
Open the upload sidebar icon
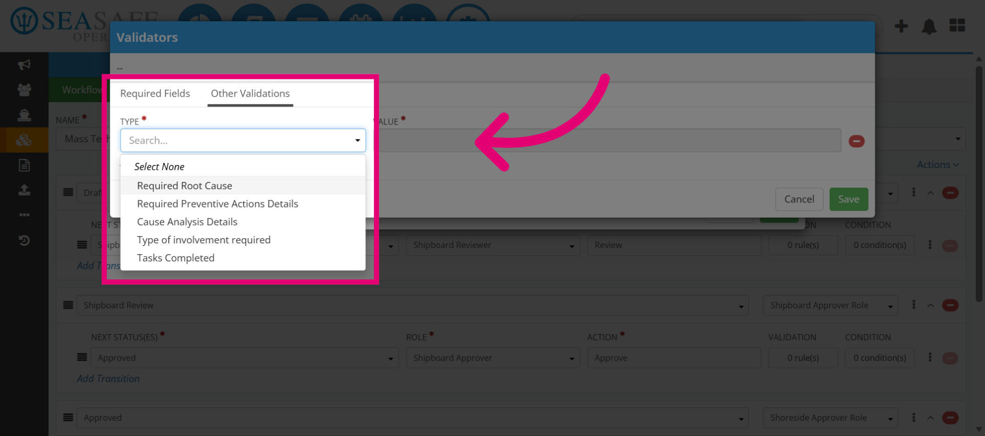pos(24,190)
